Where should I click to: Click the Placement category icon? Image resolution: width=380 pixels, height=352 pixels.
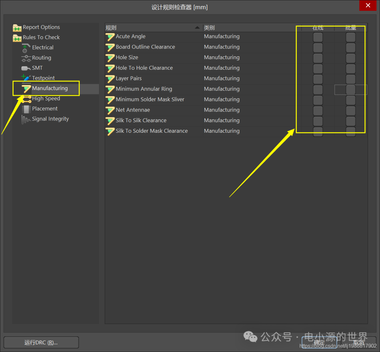(x=26, y=109)
